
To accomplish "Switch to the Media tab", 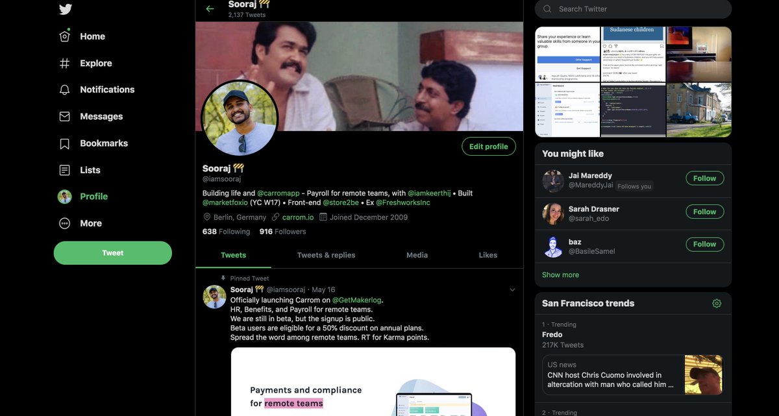I will pos(417,255).
